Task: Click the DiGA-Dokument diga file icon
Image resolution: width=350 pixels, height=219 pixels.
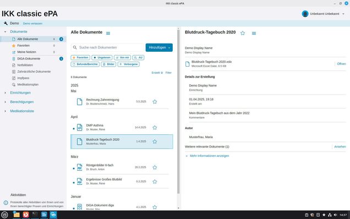Action: [79, 207]
